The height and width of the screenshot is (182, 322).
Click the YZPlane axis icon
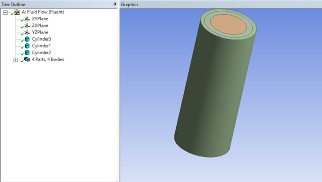[x=27, y=33]
